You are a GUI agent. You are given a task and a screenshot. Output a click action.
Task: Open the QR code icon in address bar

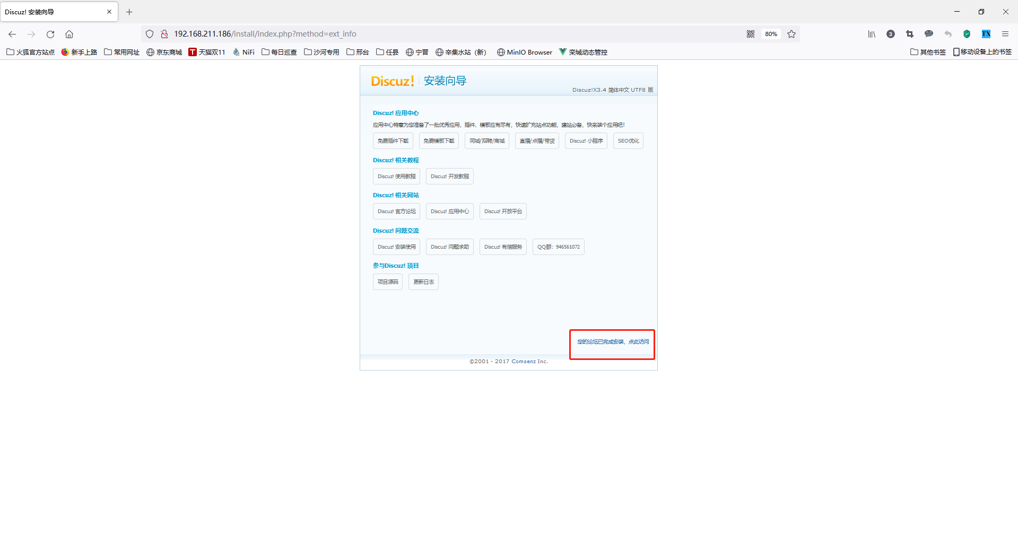(x=751, y=34)
